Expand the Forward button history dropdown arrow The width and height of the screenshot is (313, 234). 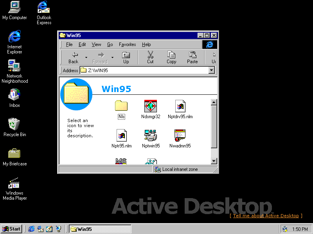pyautogui.click(x=113, y=57)
